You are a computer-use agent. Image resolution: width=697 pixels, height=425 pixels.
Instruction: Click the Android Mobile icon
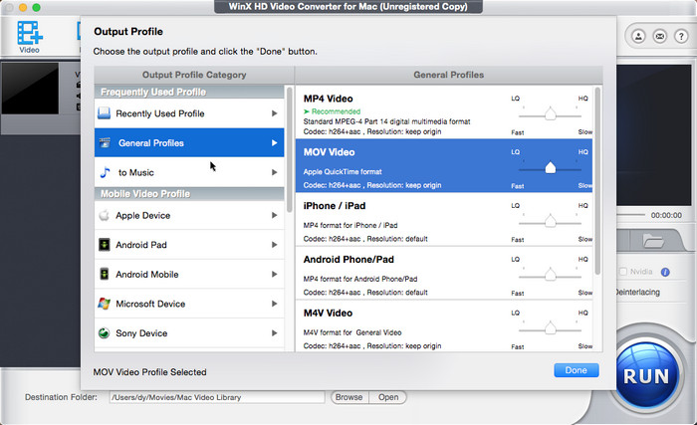[x=104, y=274]
